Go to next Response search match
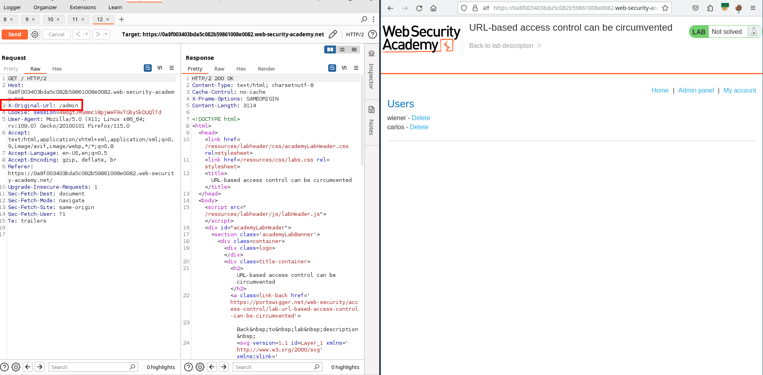 tap(224, 367)
